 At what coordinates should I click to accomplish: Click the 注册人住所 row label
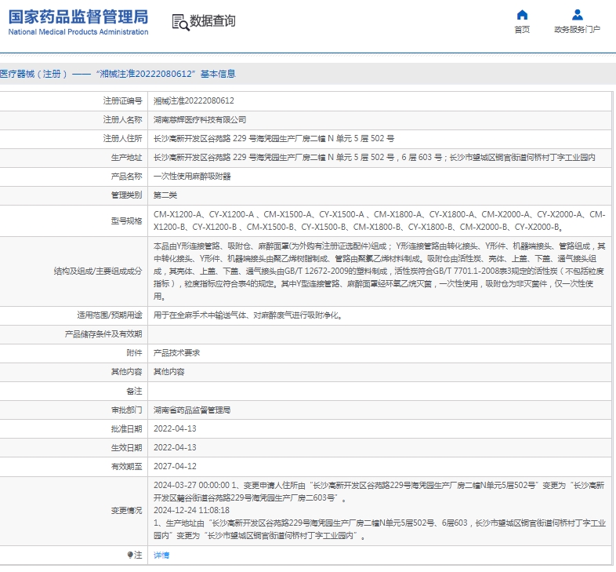click(x=122, y=138)
